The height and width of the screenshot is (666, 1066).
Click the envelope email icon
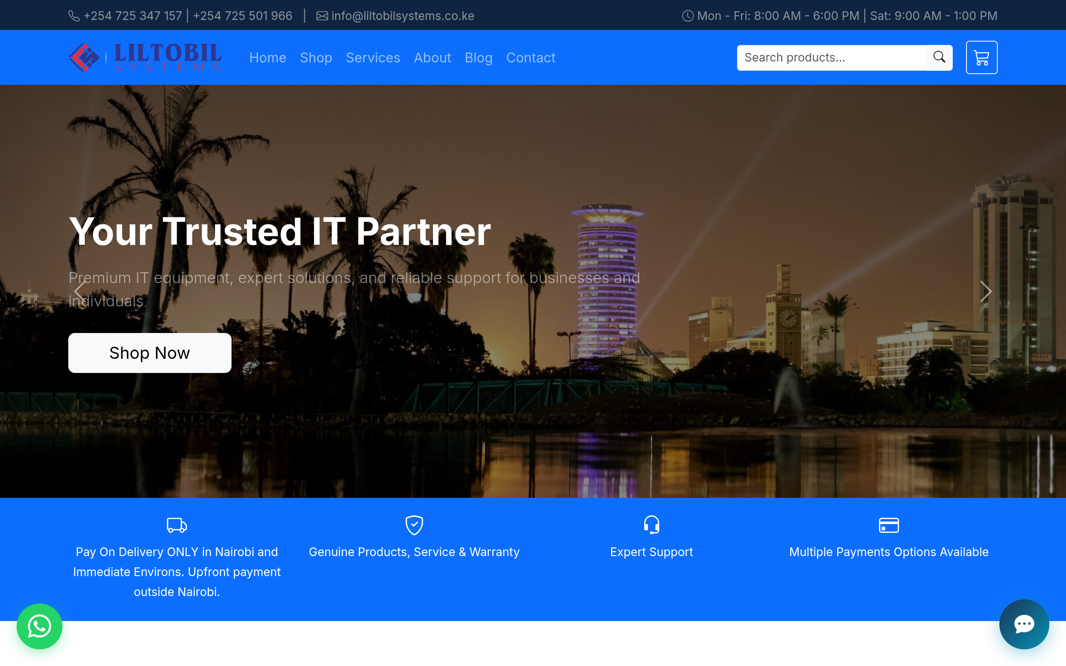[322, 16]
